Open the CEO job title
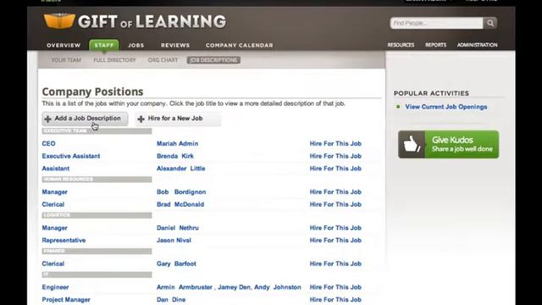Image resolution: width=542 pixels, height=305 pixels. [49, 143]
